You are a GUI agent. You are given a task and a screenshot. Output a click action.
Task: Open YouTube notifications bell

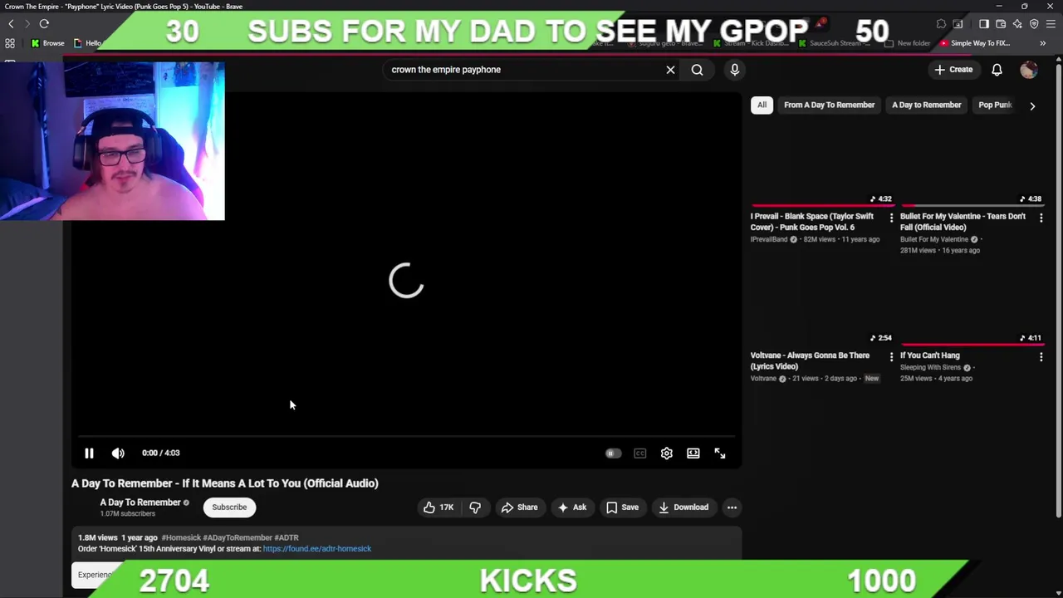(997, 70)
